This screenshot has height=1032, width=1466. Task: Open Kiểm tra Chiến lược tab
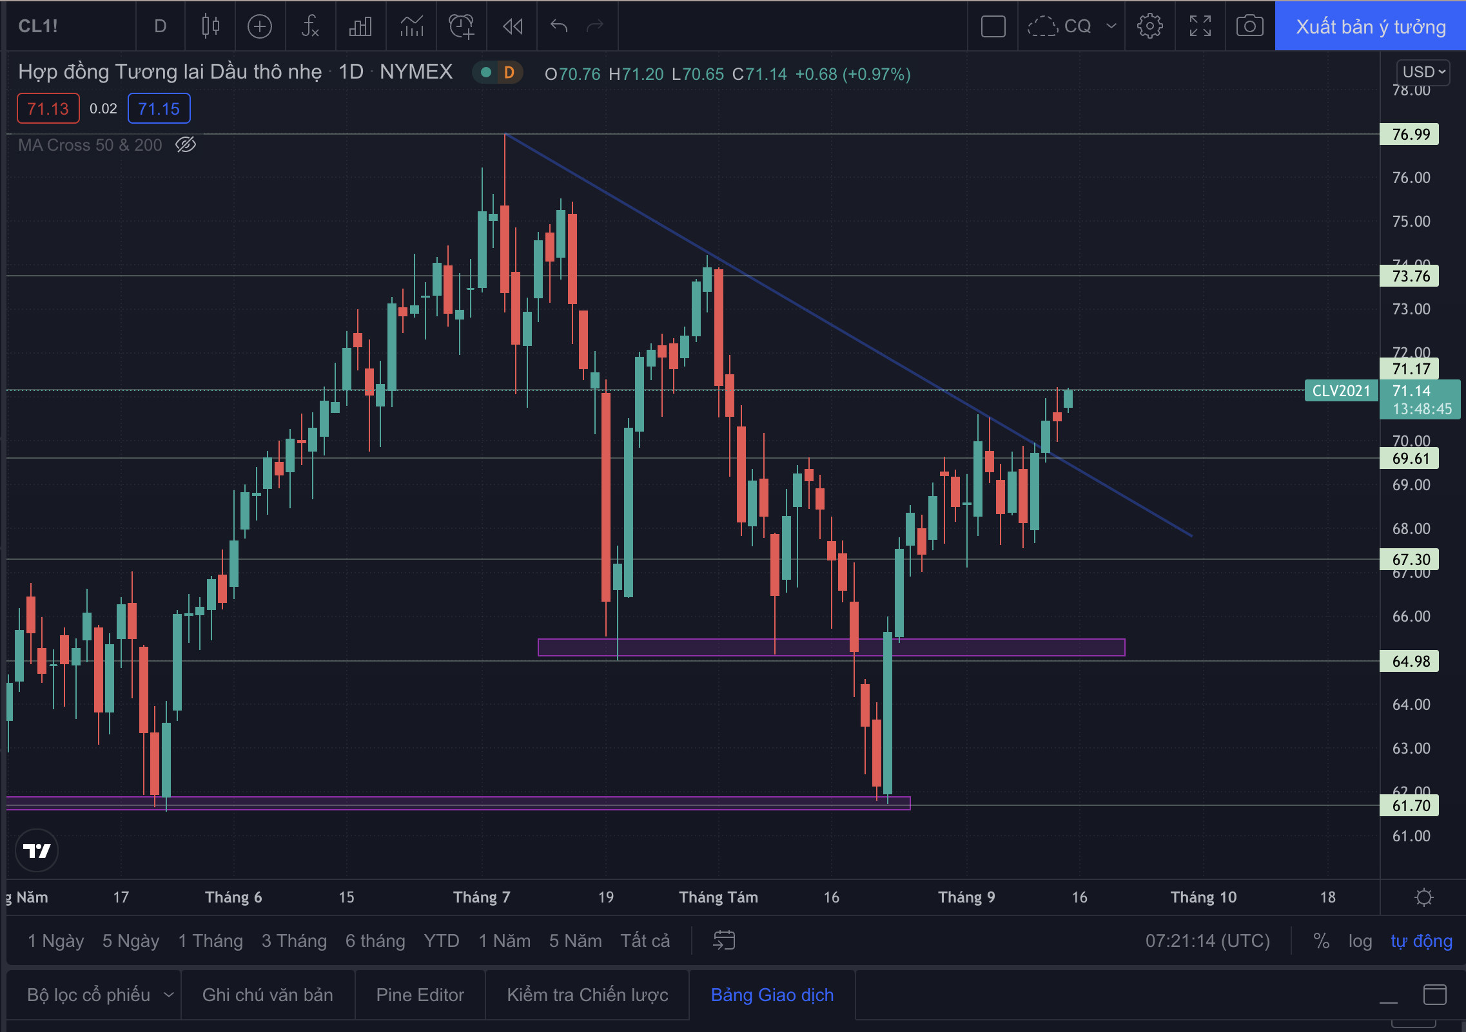pyautogui.click(x=587, y=995)
